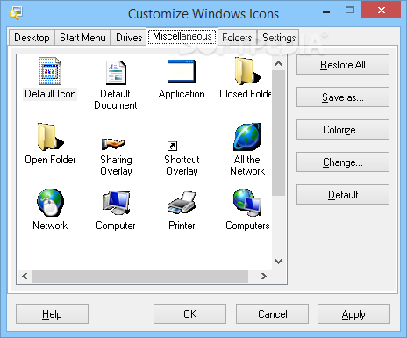Open the Folders tab
Viewport: 407px width, 338px height.
pos(237,38)
